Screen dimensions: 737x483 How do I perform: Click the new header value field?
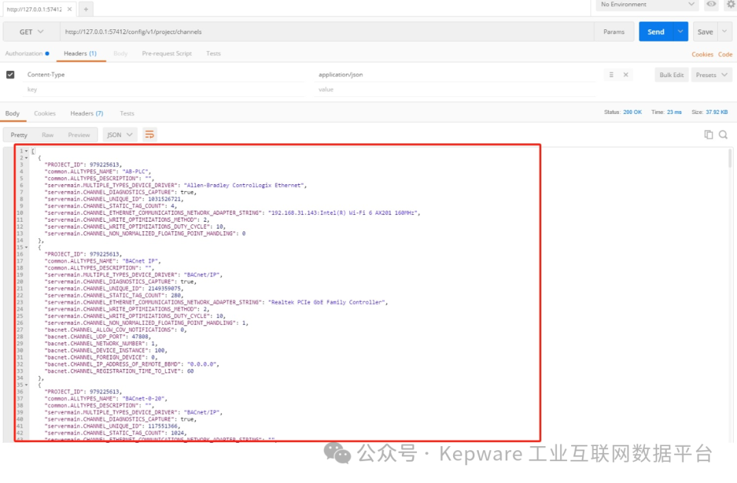454,89
